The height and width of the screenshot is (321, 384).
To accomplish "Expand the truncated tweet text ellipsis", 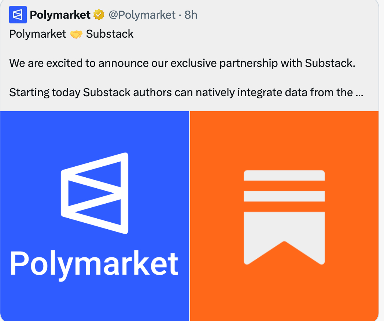I will 359,92.
